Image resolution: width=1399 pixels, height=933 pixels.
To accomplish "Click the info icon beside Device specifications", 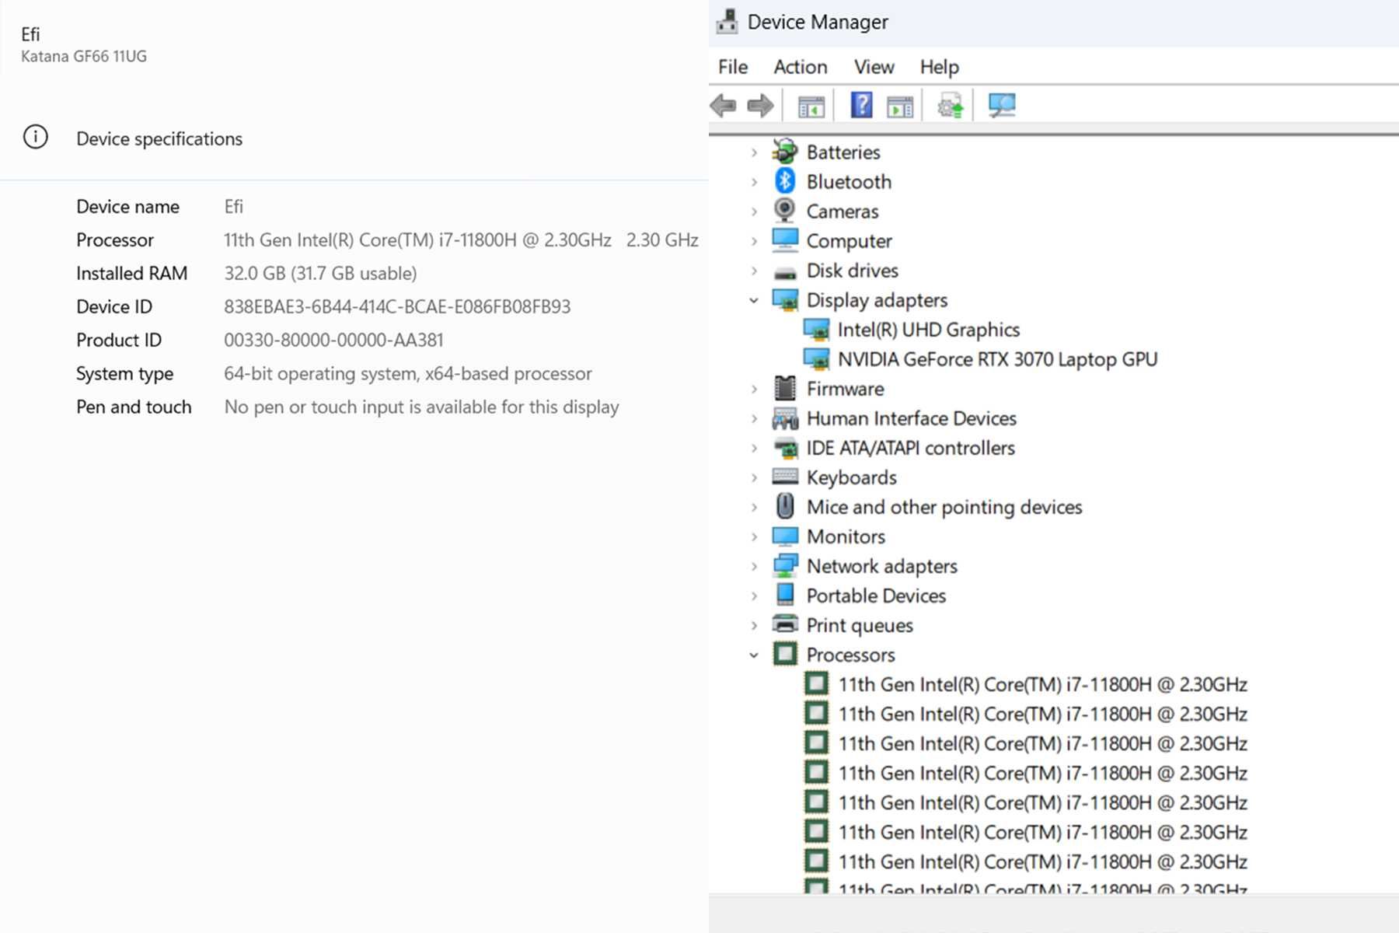I will [35, 137].
